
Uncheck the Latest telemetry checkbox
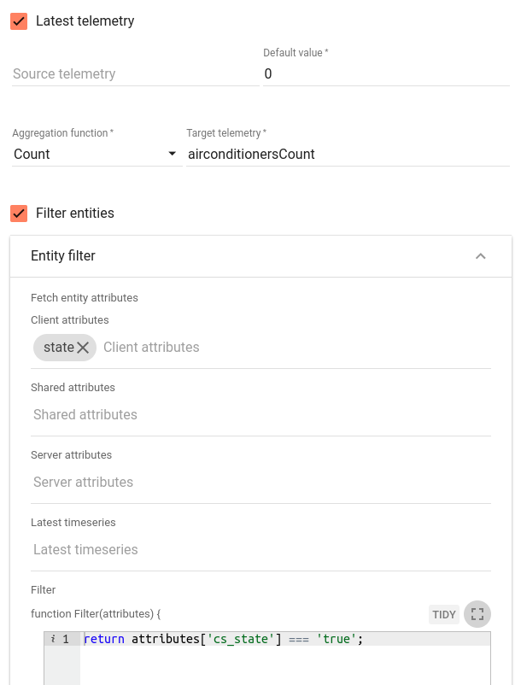tap(19, 21)
